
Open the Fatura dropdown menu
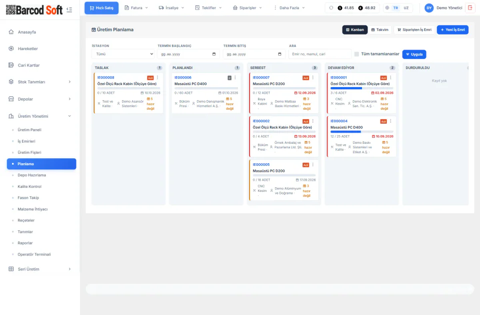coord(136,8)
